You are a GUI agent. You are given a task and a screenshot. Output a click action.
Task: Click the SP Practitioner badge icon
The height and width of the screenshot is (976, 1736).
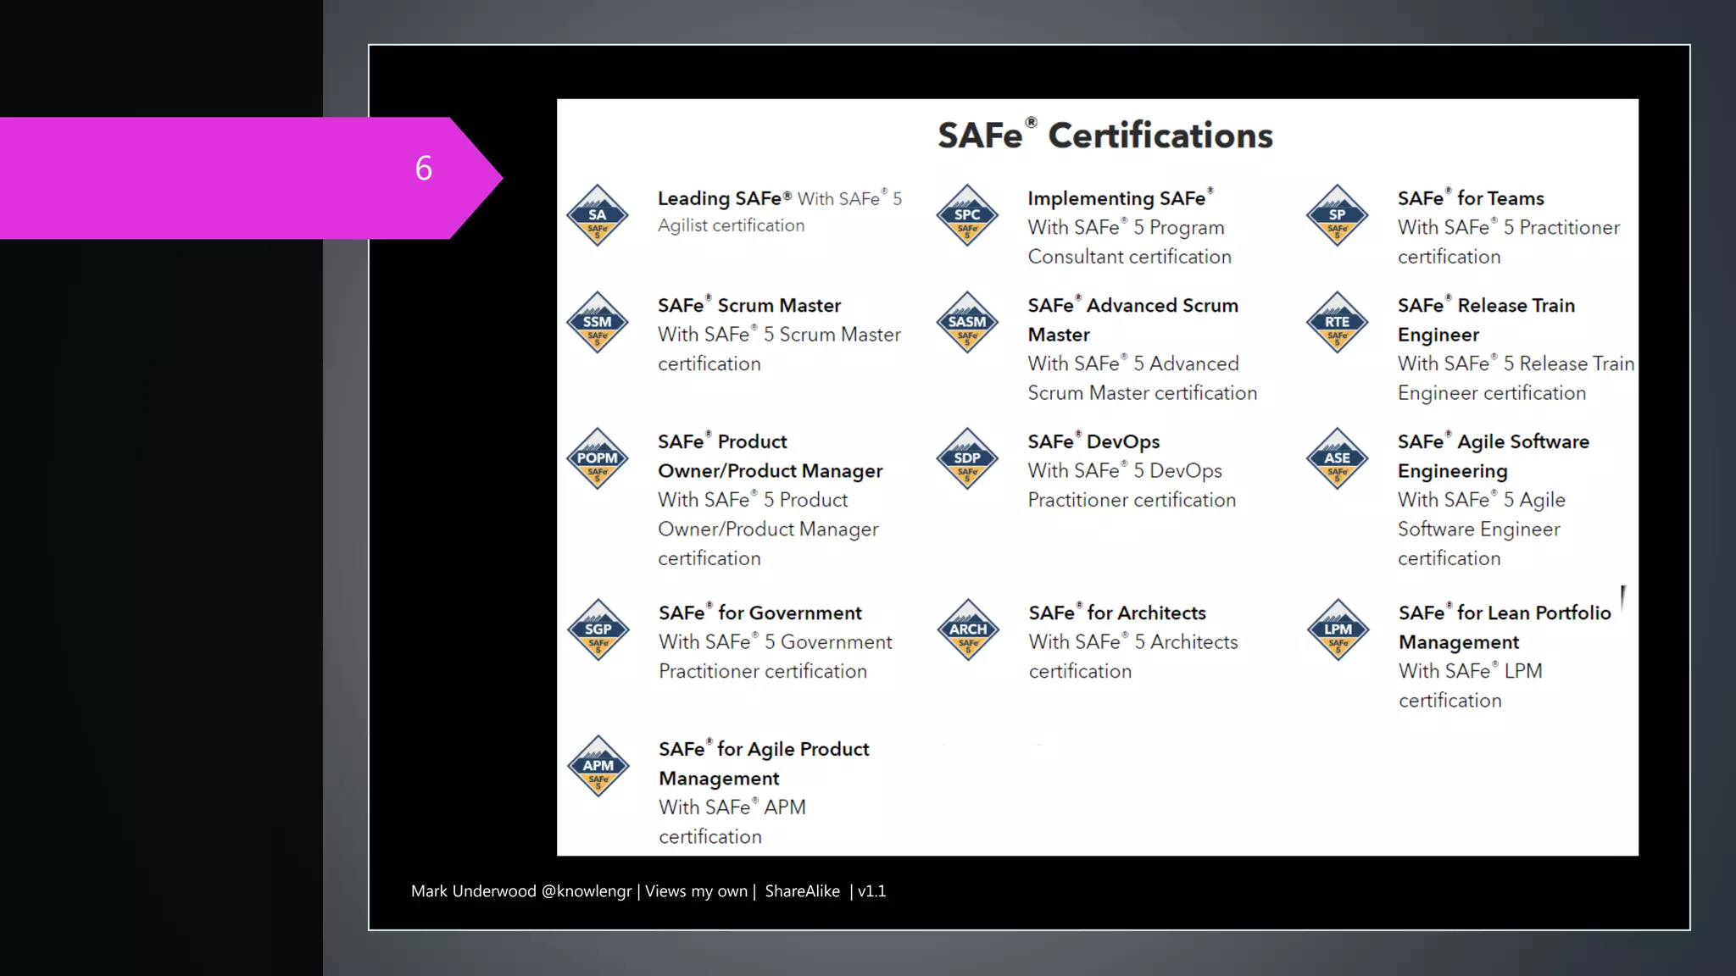tap(1337, 215)
